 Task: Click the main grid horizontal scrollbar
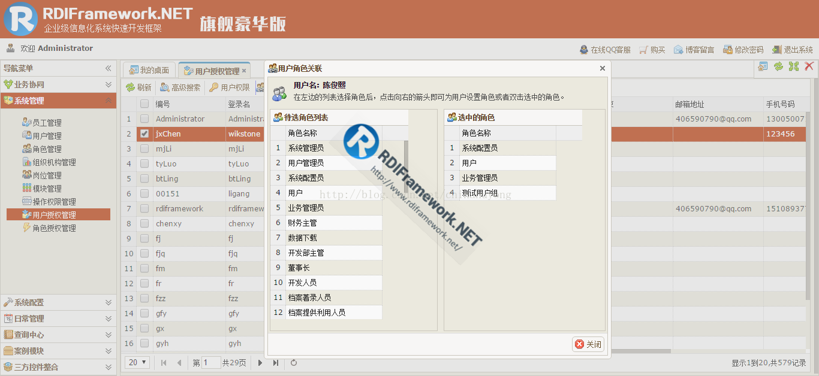(x=396, y=351)
